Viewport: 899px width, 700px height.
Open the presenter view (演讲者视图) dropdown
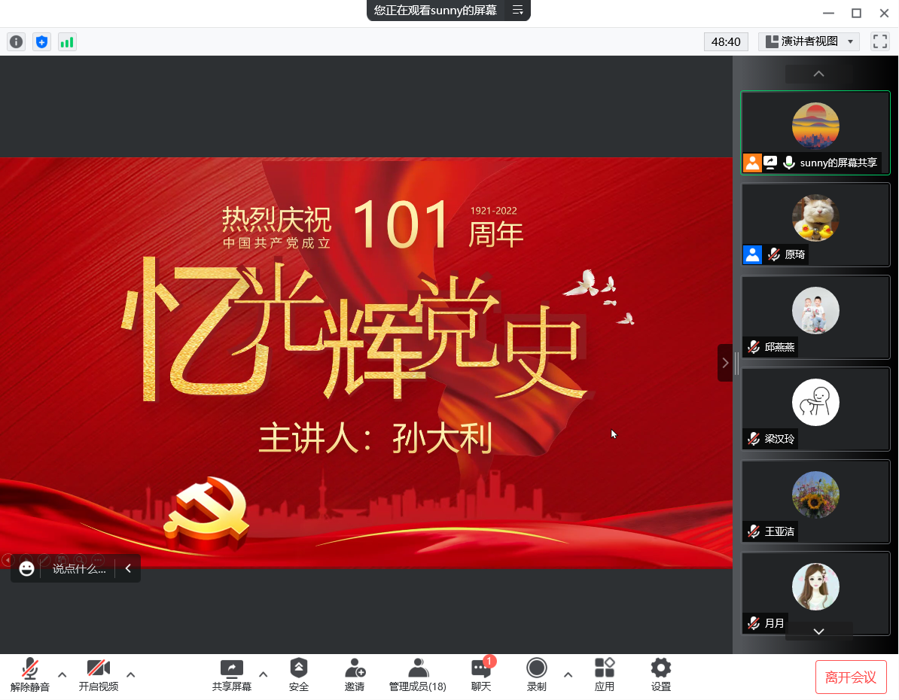pyautogui.click(x=809, y=41)
